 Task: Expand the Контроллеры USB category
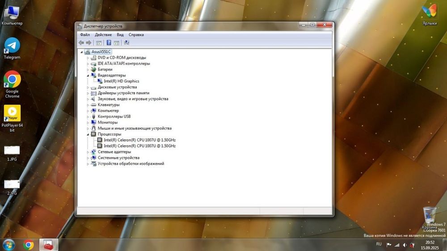(88, 117)
